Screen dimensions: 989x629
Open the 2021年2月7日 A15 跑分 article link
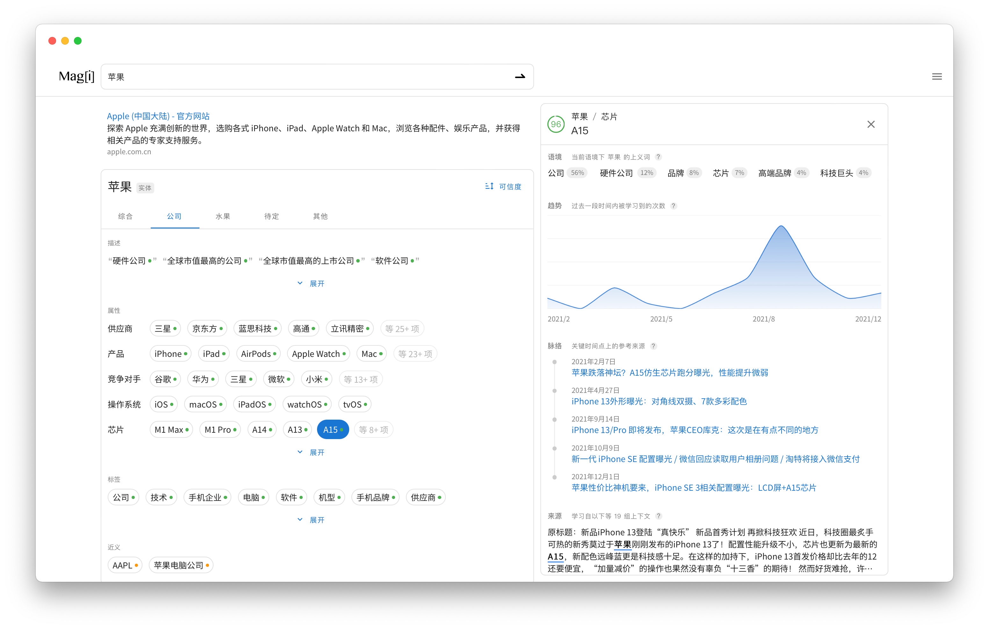(669, 372)
